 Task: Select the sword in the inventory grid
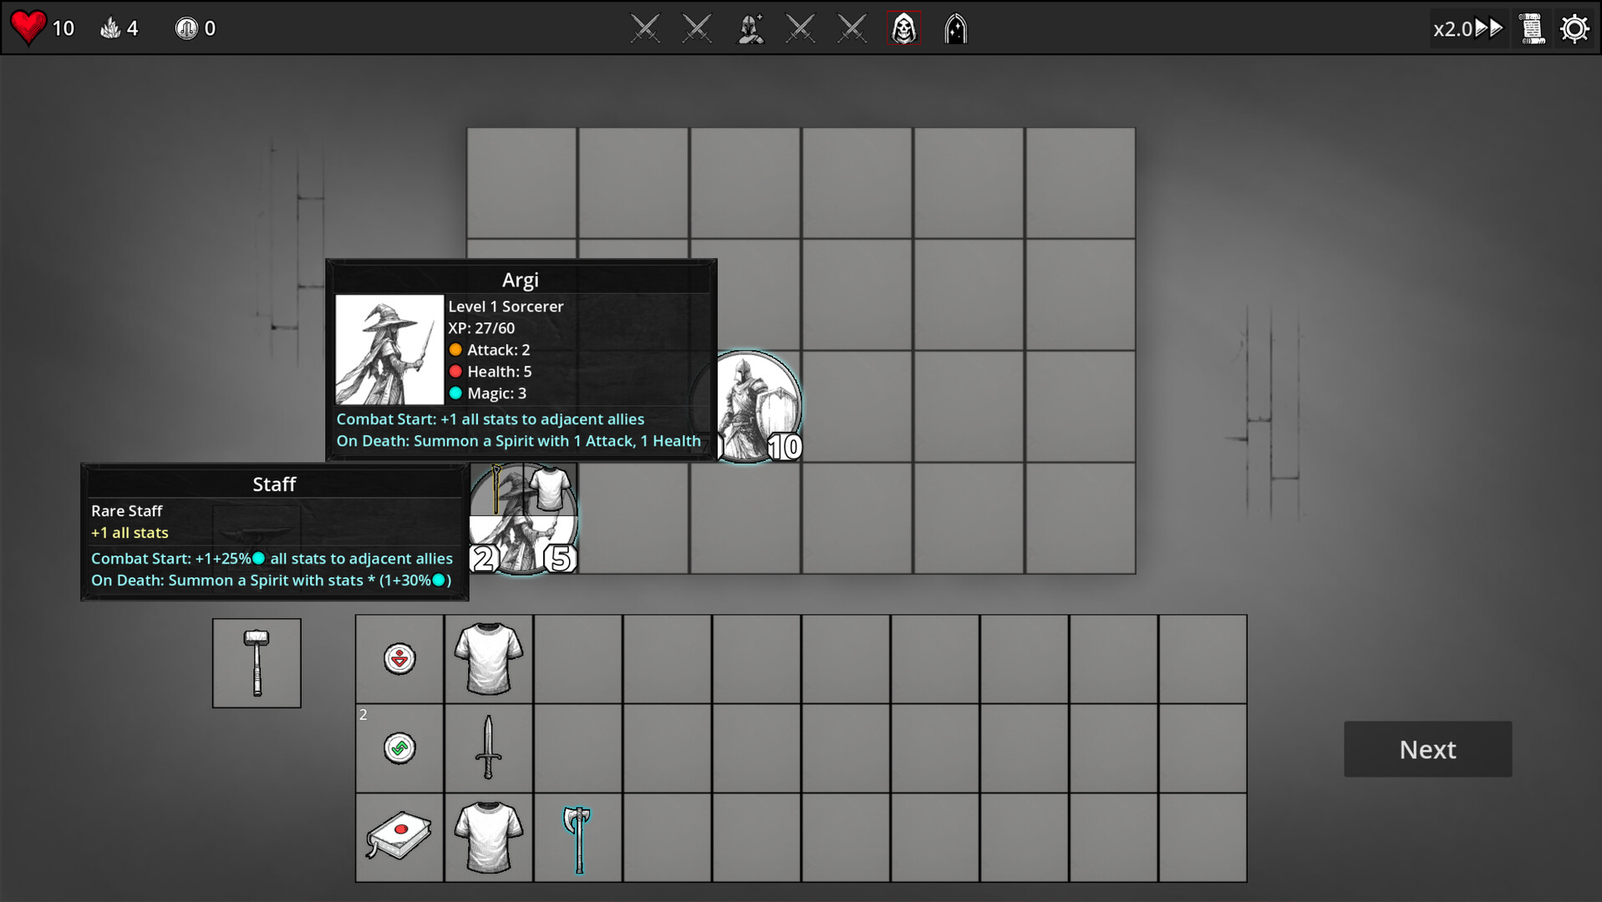(488, 748)
